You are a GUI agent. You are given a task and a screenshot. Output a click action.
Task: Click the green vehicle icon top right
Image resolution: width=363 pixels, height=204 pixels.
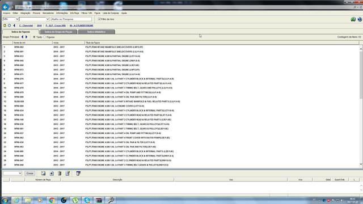[x=353, y=19]
